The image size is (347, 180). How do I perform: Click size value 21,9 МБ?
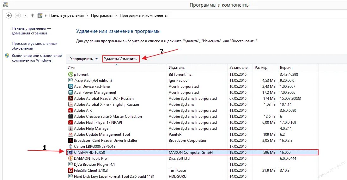(269, 170)
